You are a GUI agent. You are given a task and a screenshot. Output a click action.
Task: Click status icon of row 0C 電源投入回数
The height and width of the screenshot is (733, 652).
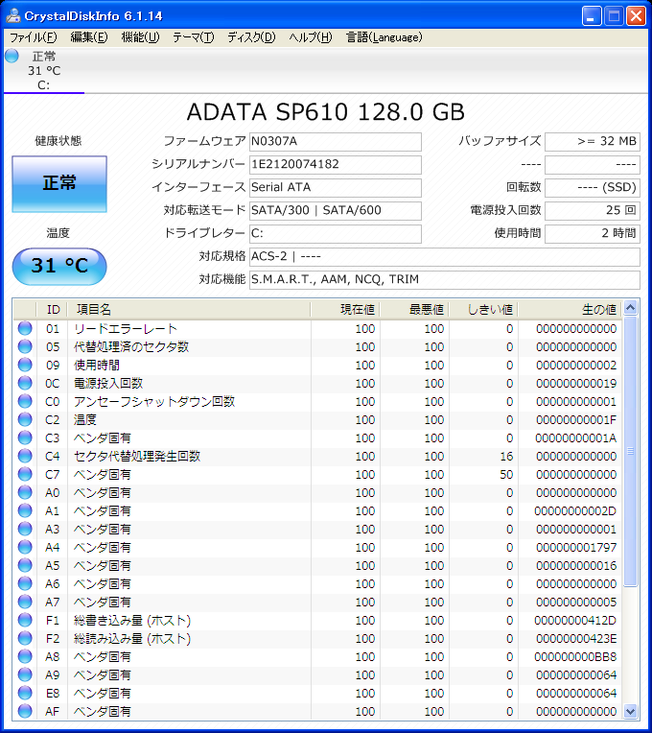pos(25,383)
